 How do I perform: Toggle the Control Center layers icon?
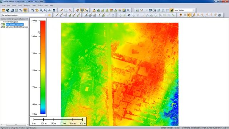(x=25, y=10)
